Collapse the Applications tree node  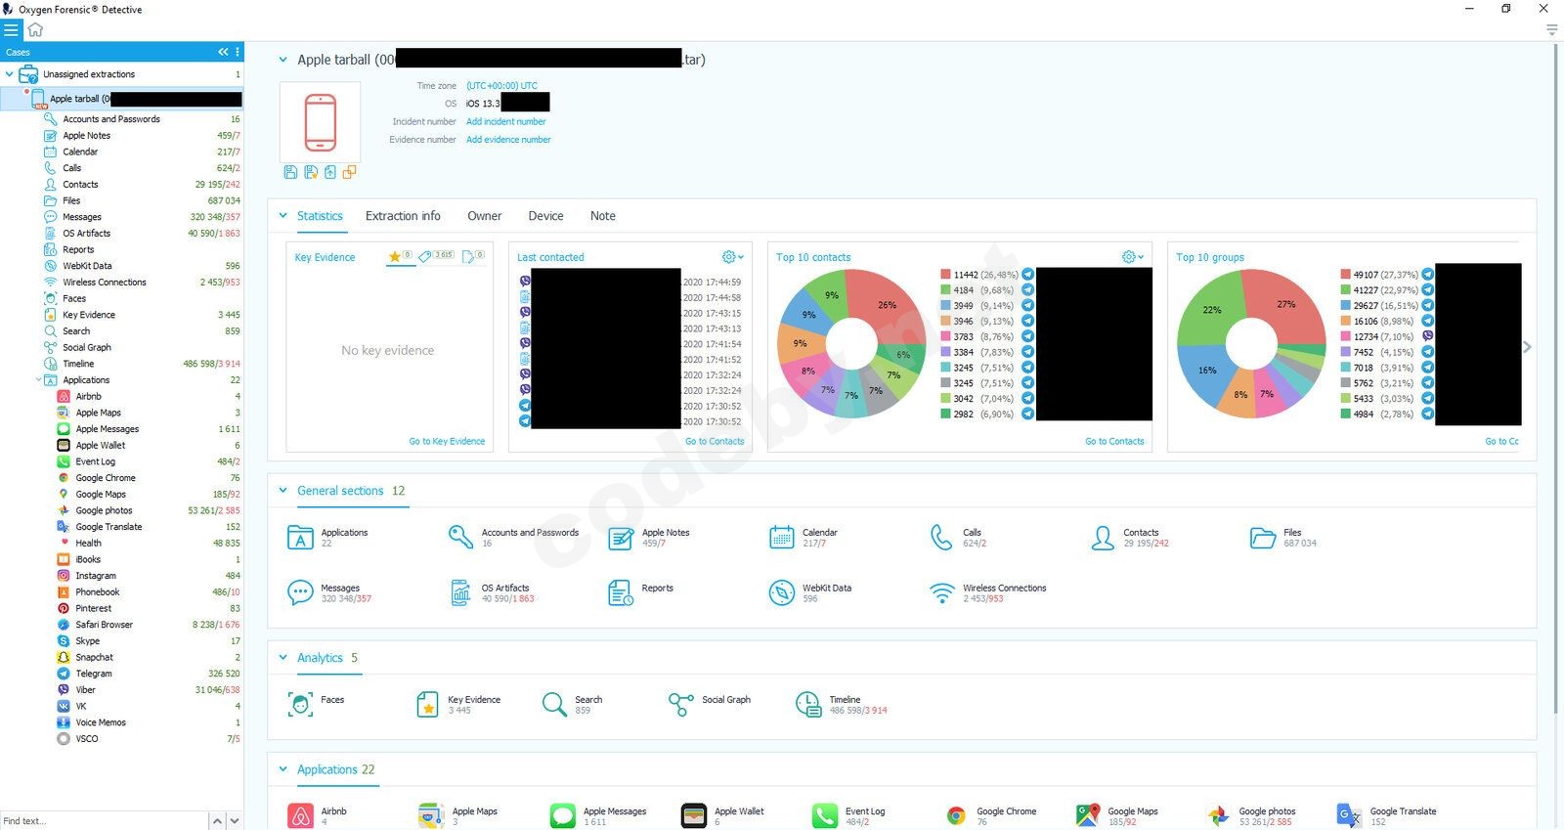[x=39, y=379]
